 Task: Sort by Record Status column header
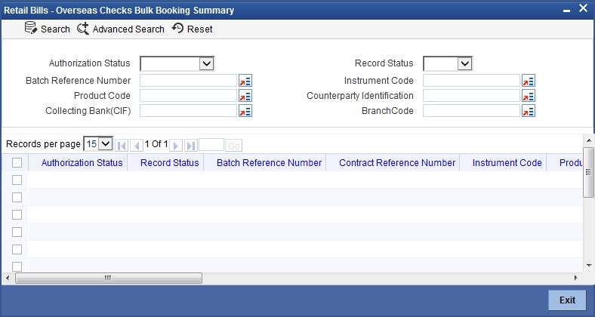(x=170, y=163)
